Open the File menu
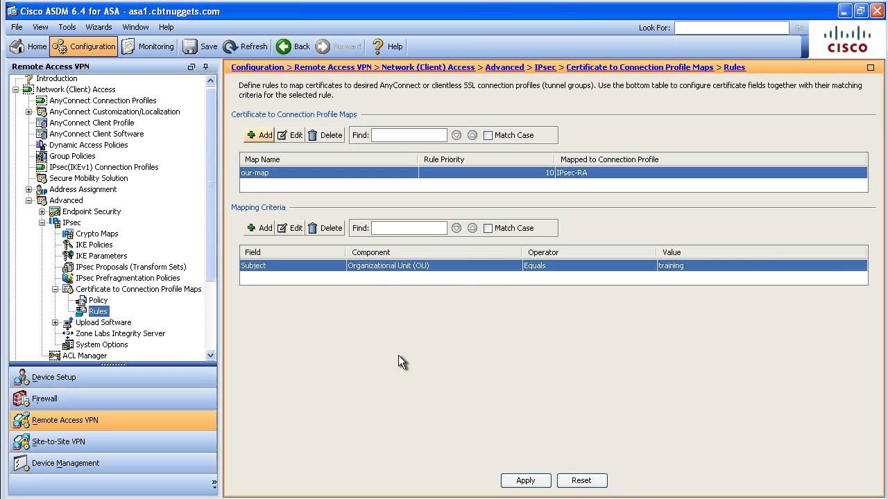The image size is (888, 499). [17, 27]
